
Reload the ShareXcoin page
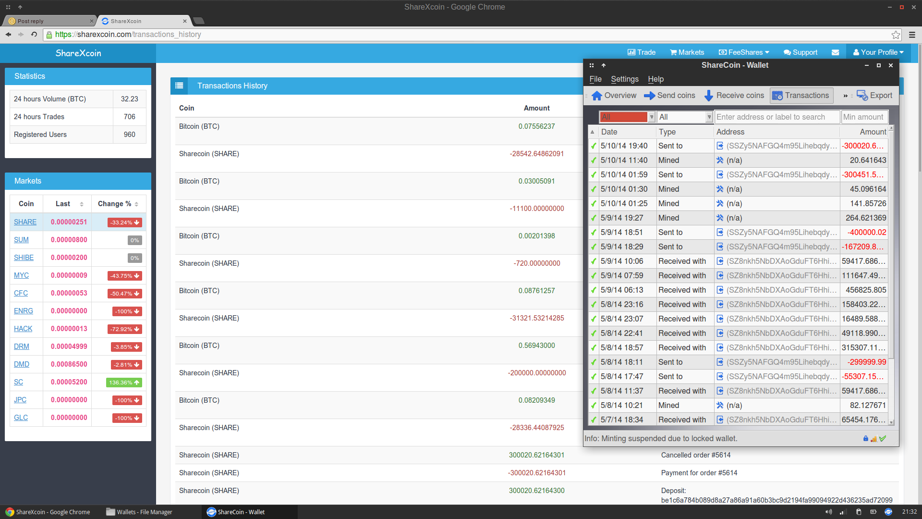click(x=34, y=35)
